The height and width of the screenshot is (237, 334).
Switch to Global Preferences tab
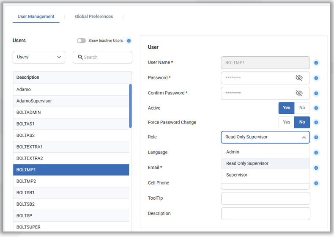[94, 17]
